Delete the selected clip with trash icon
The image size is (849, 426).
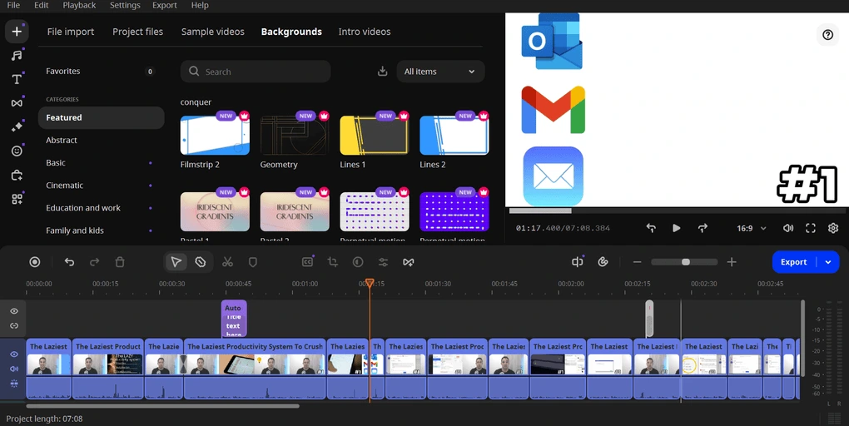point(120,262)
